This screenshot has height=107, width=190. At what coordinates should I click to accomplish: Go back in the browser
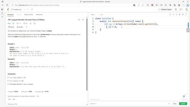[3, 5]
